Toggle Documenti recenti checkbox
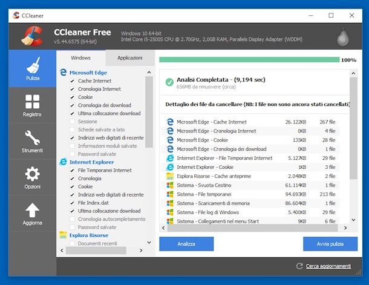The image size is (369, 285). (x=72, y=243)
